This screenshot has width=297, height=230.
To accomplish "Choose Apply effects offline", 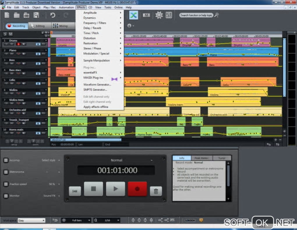I will click(x=100, y=107).
